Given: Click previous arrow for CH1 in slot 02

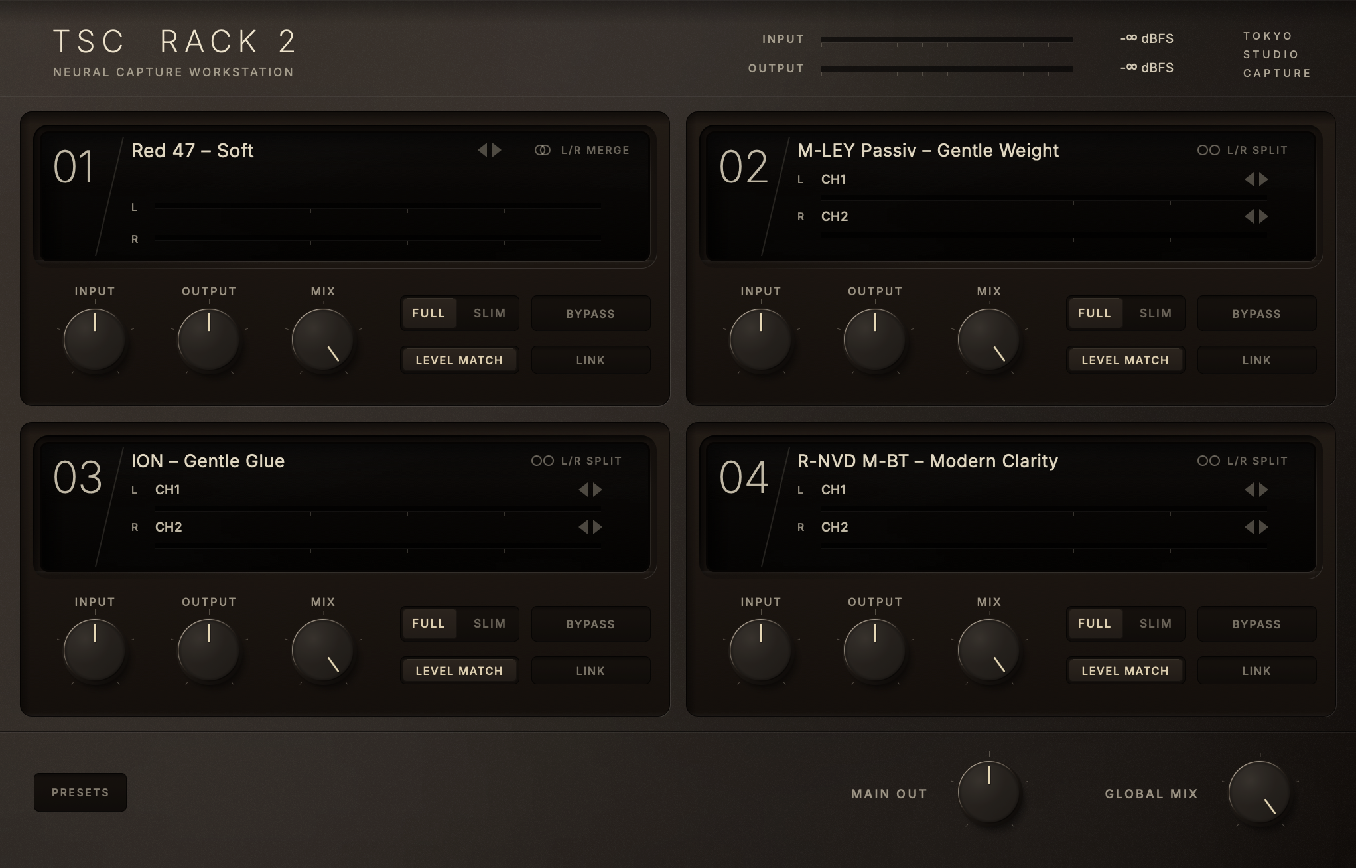Looking at the screenshot, I should coord(1249,179).
